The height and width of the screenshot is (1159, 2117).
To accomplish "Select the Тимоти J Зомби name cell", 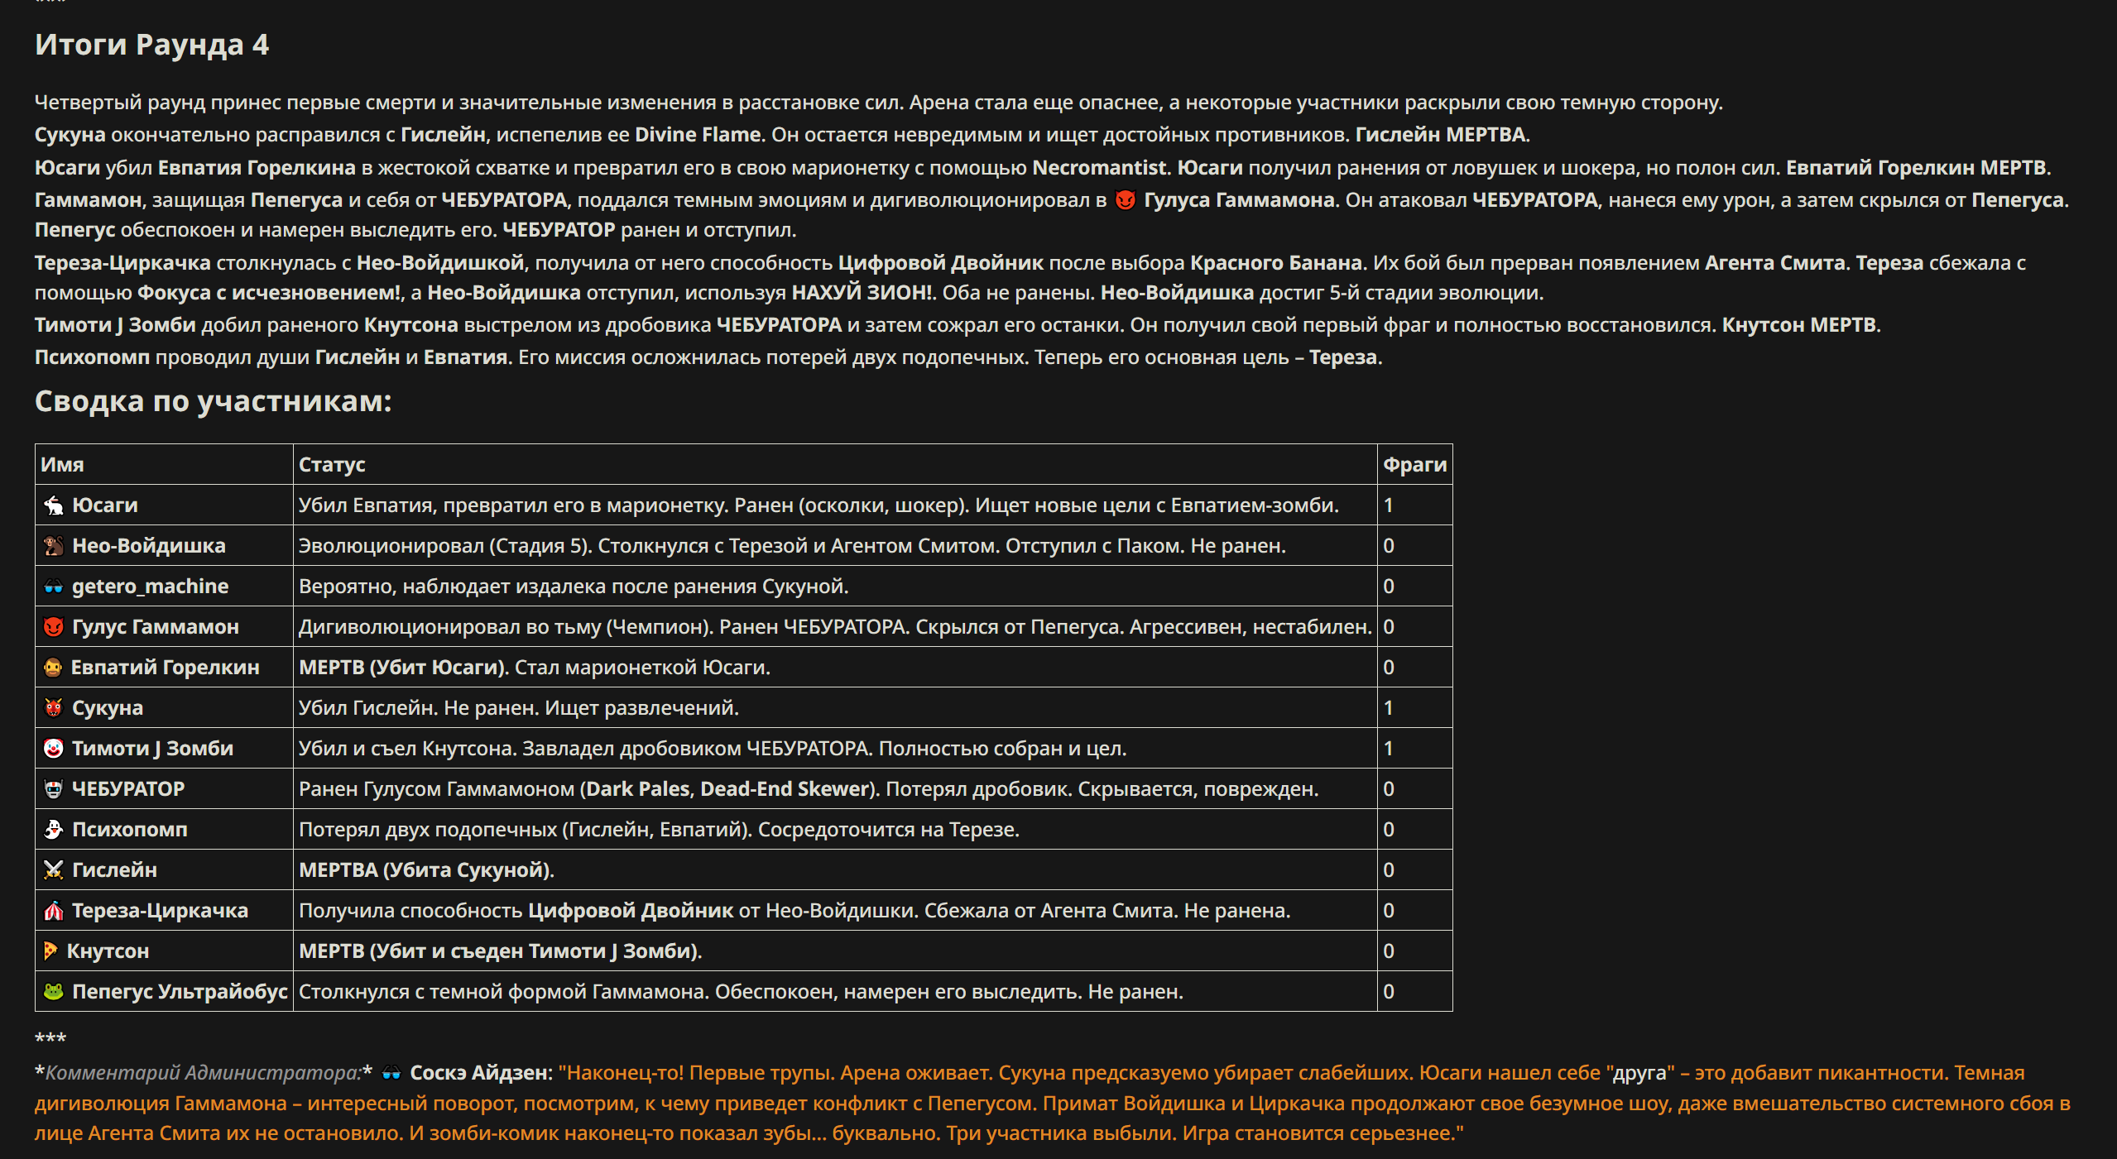I will [x=164, y=749].
